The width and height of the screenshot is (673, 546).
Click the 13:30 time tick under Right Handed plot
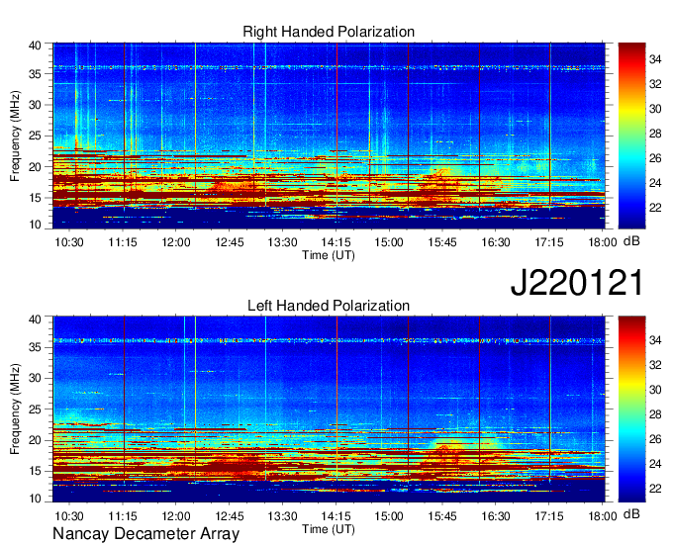tap(282, 242)
